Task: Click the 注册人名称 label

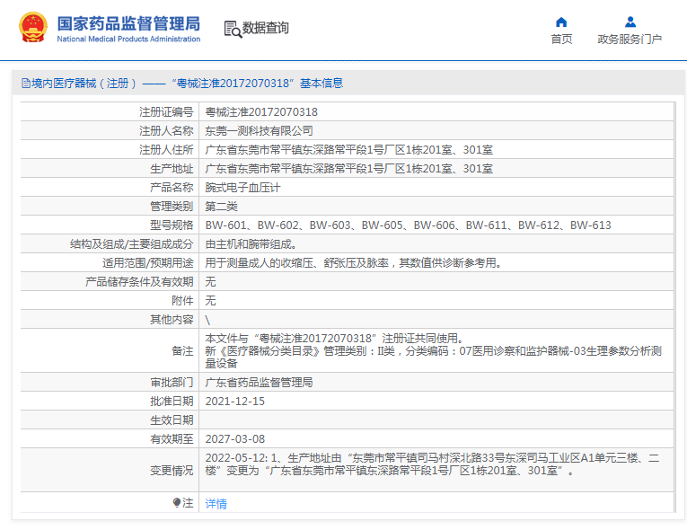Action: click(x=166, y=131)
